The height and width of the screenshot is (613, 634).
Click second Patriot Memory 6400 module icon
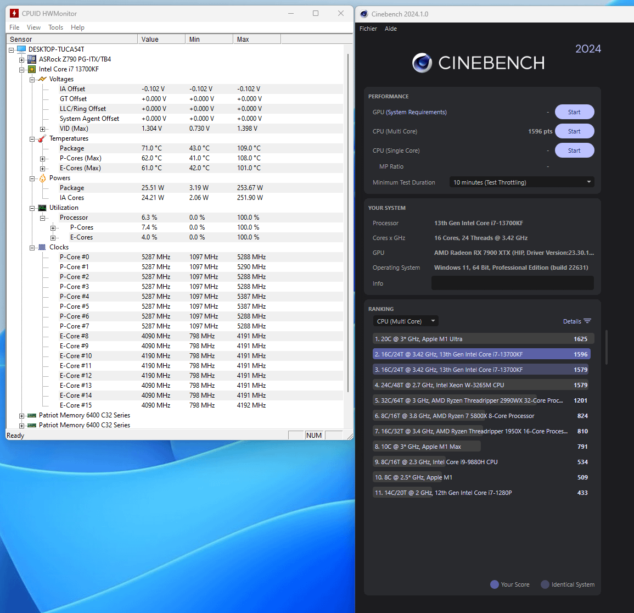point(31,425)
